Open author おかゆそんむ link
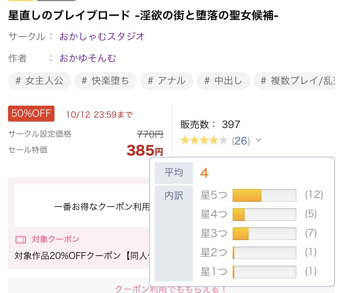Image resolution: width=343 pixels, height=293 pixels. coord(88,58)
